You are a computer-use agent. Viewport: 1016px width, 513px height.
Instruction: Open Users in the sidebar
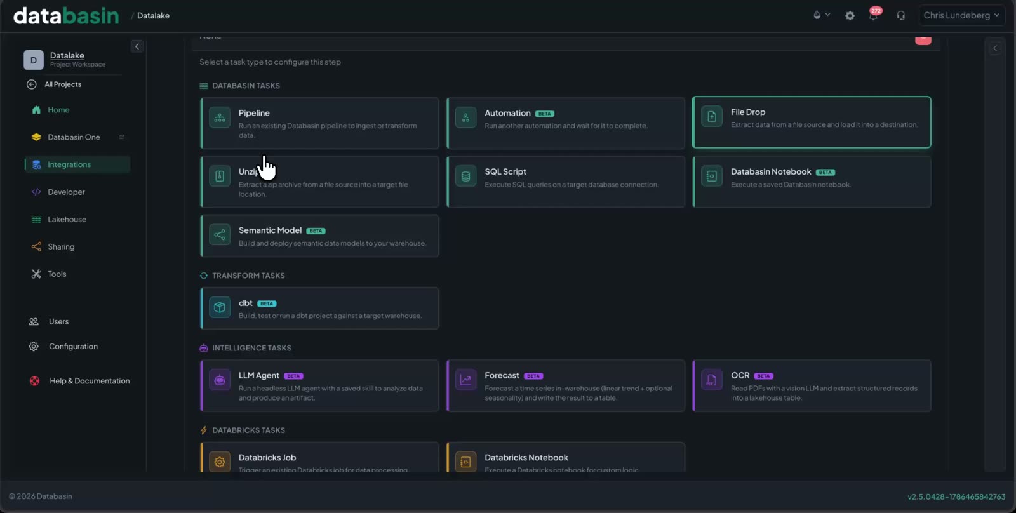click(x=58, y=321)
